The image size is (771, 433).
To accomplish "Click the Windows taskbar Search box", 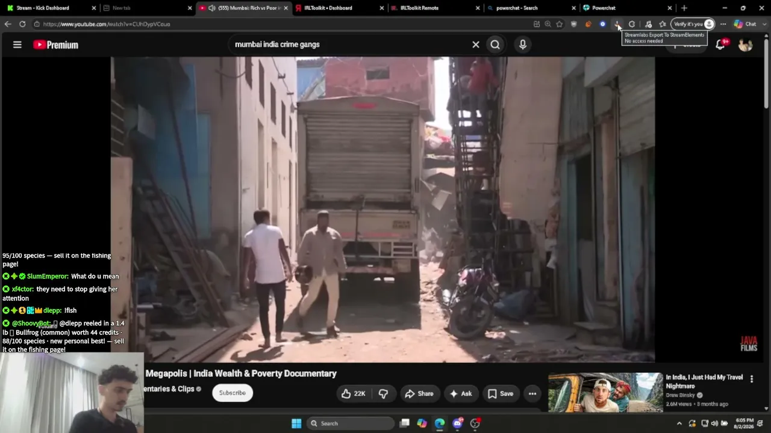I will [351, 423].
